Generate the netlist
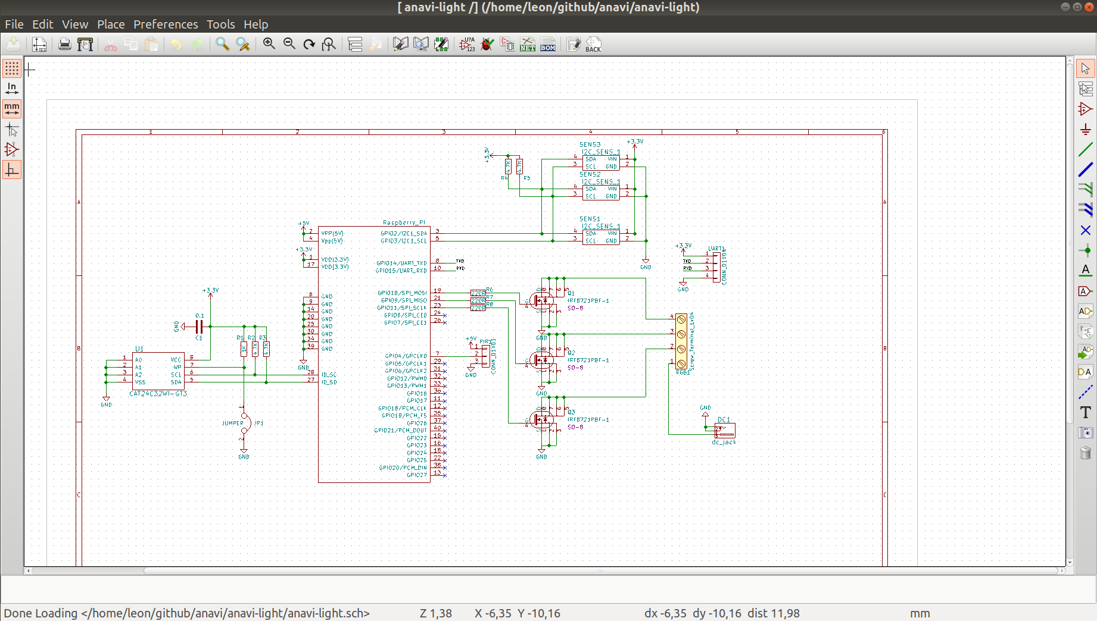This screenshot has width=1097, height=621. [x=527, y=44]
